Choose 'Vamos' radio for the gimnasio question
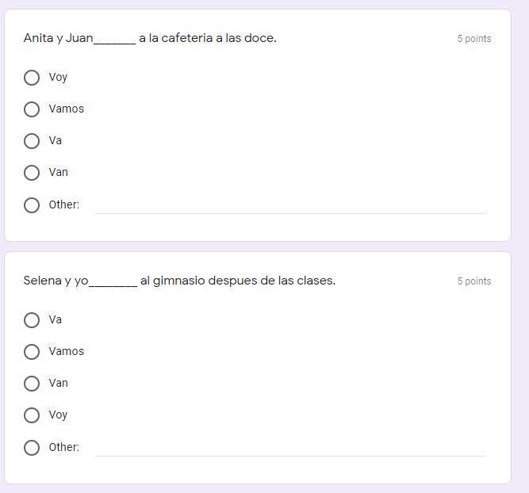Viewport: 529px width, 493px height. 32,352
